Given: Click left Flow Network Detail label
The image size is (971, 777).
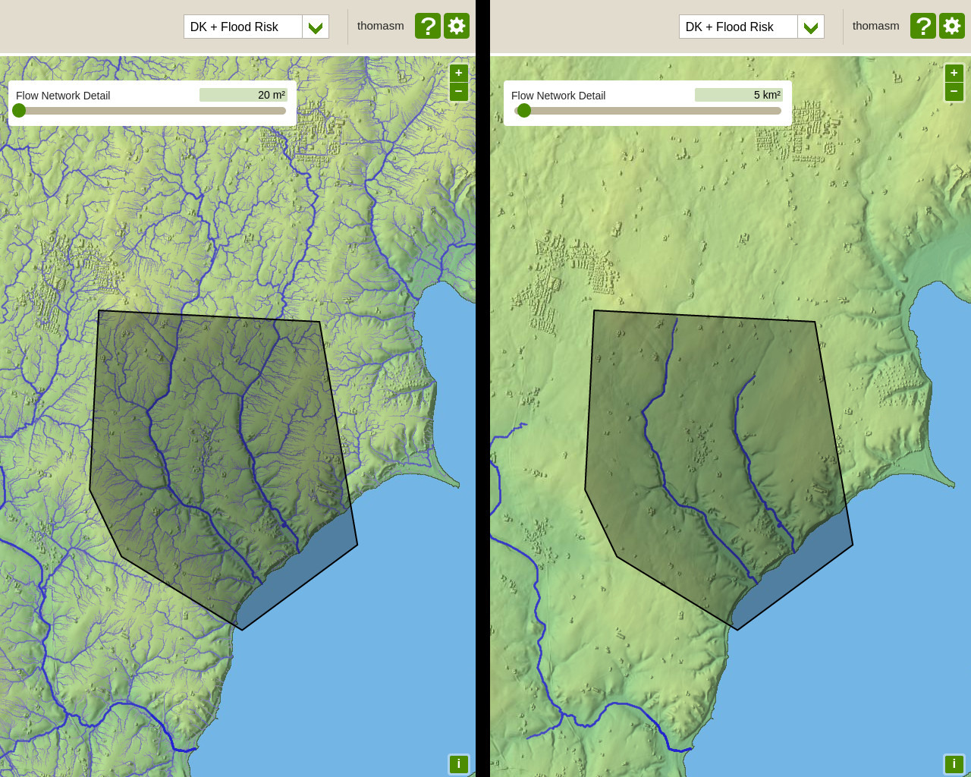Looking at the screenshot, I should click(63, 96).
